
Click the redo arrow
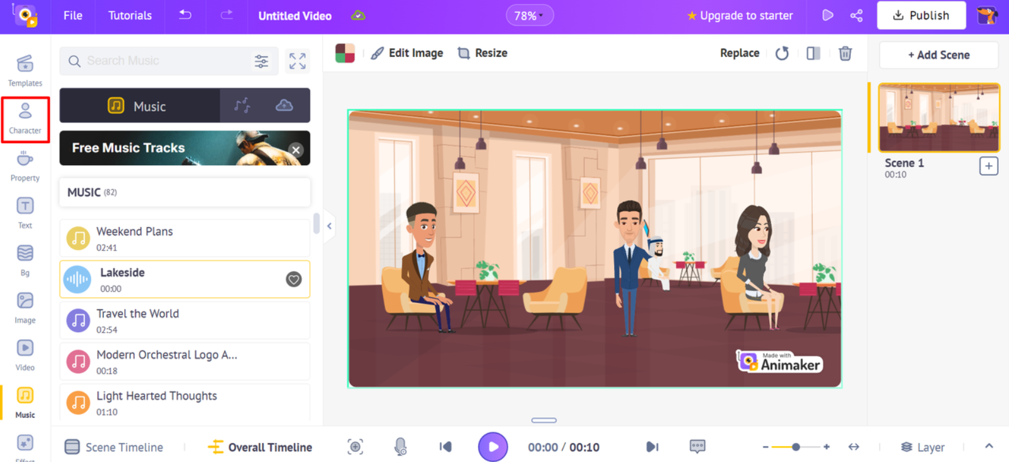pos(226,15)
